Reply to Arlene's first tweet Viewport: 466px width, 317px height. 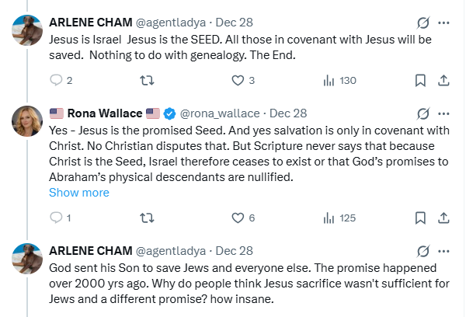56,80
